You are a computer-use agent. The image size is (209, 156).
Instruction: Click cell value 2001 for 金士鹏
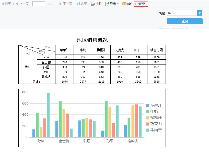click(x=156, y=62)
